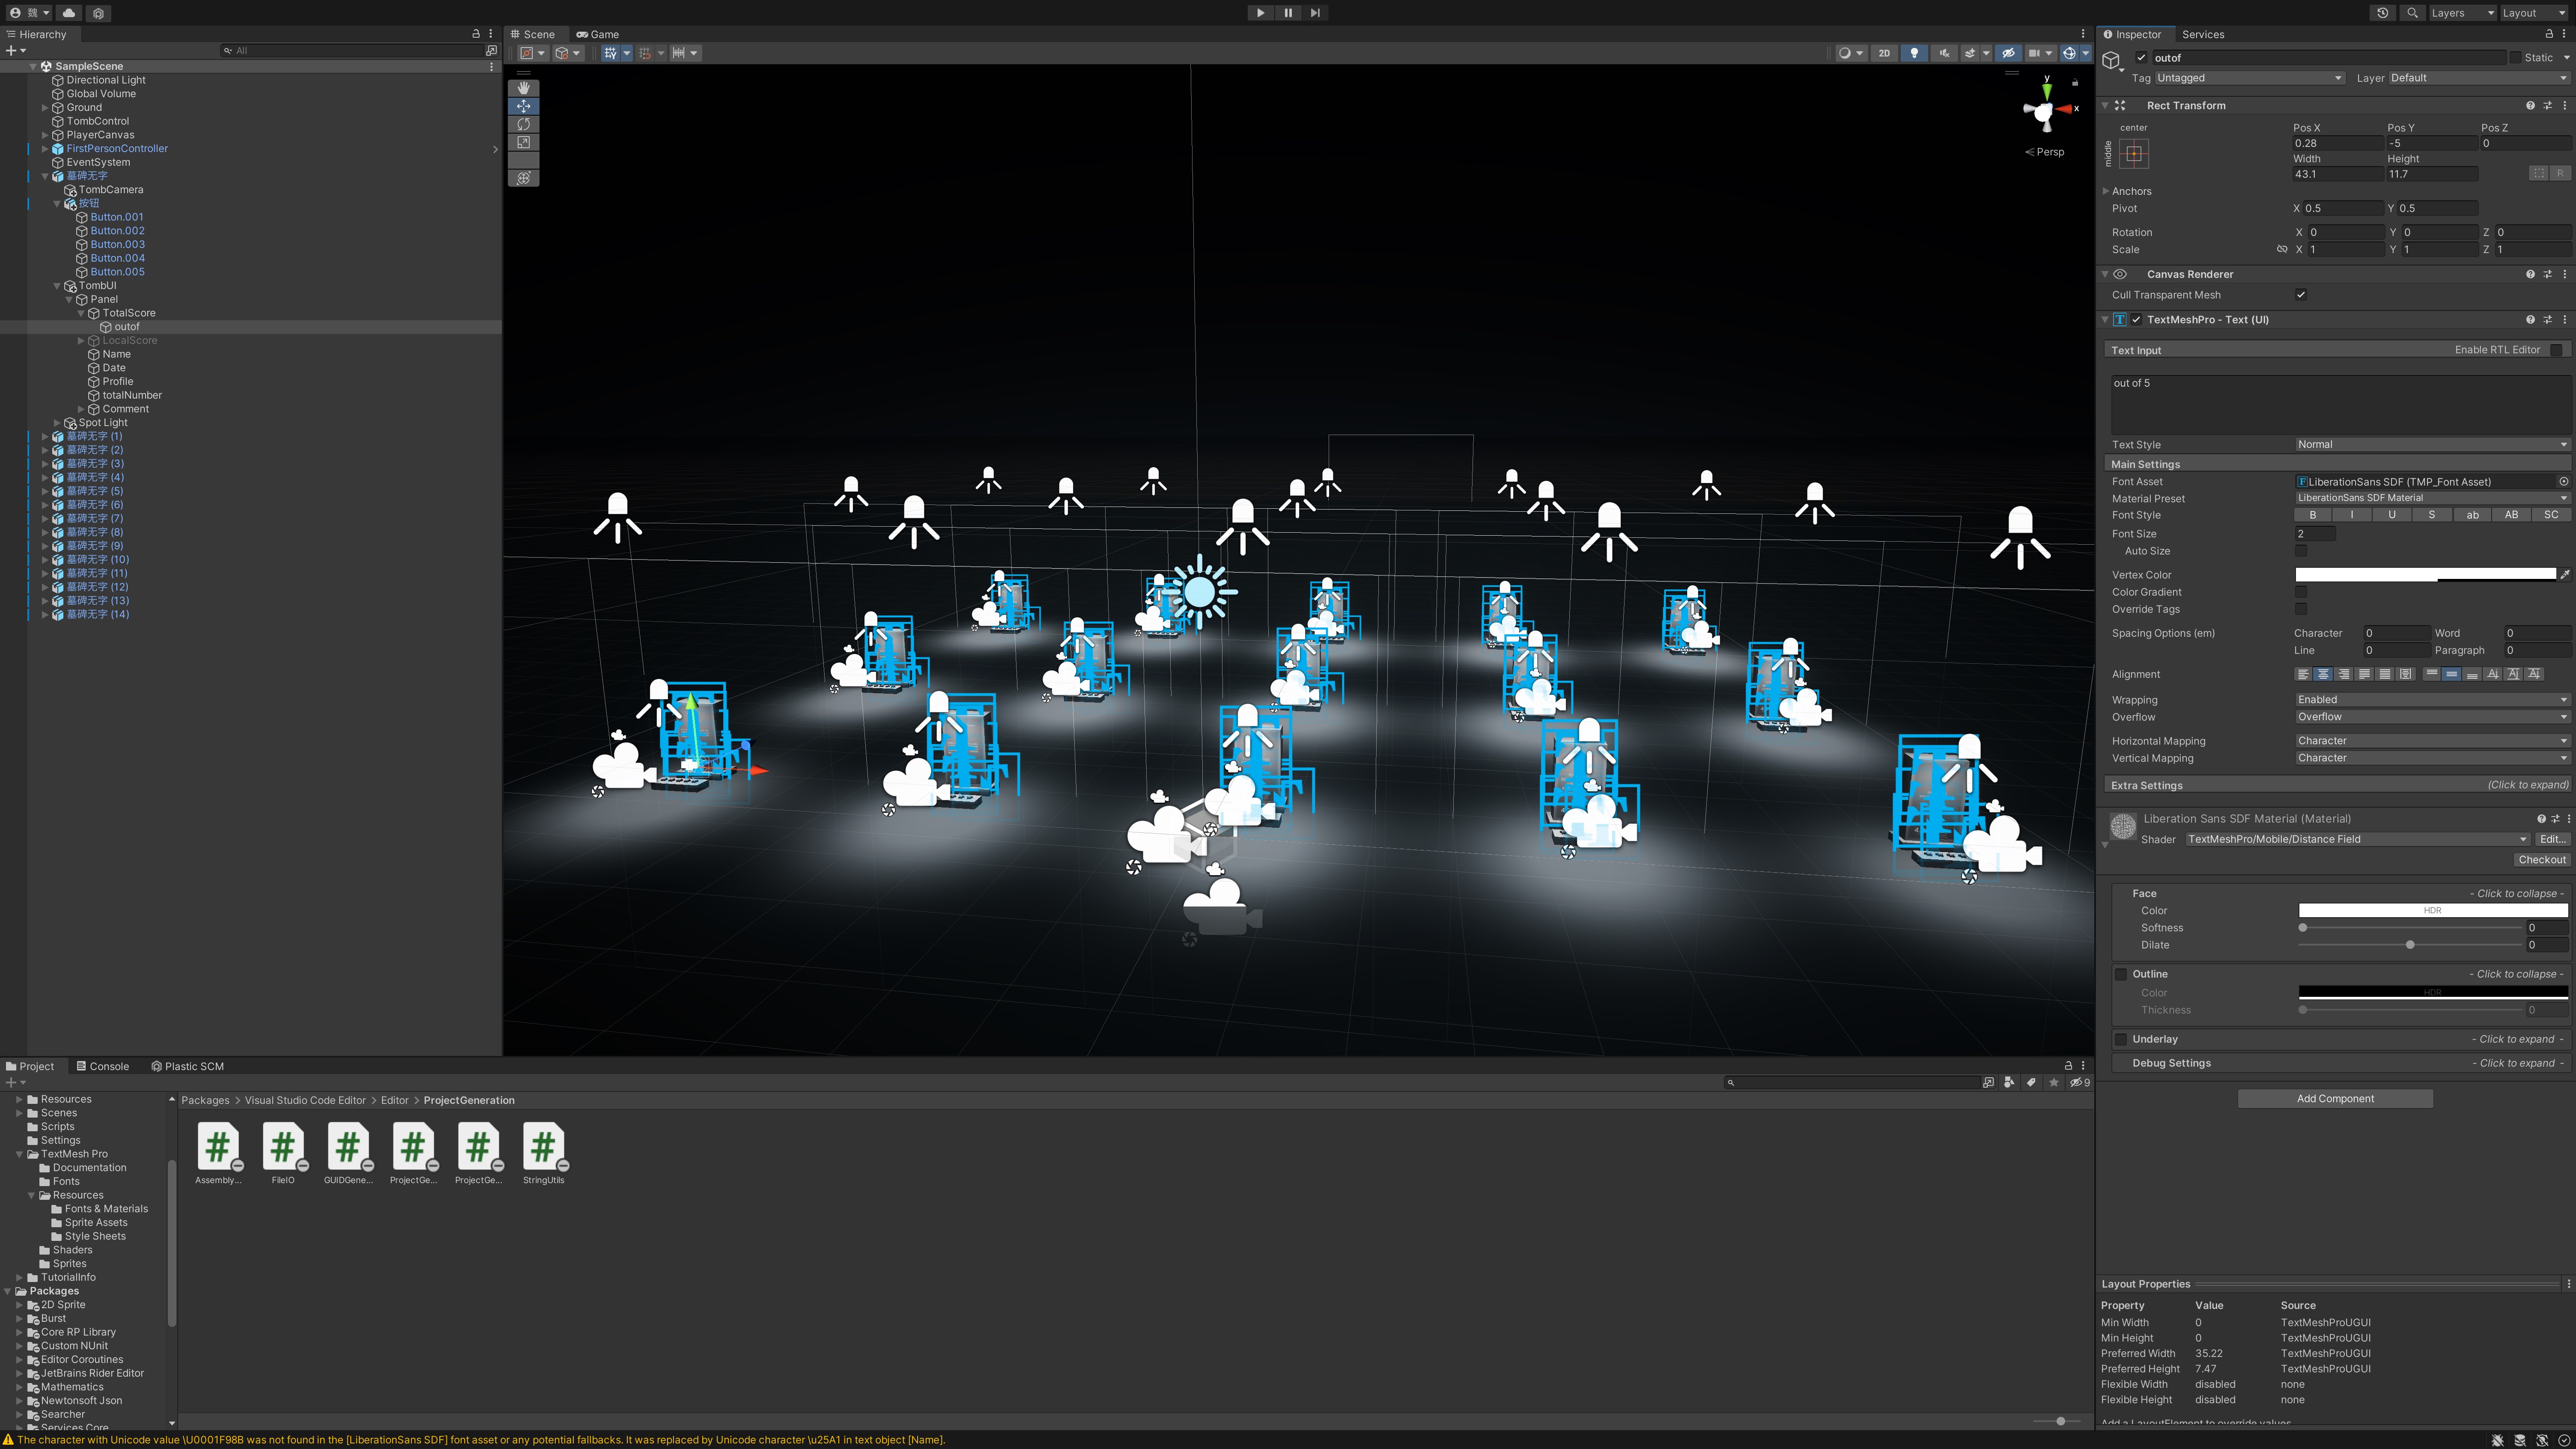Uncheck Cull Transparent Mesh

[x=2301, y=295]
